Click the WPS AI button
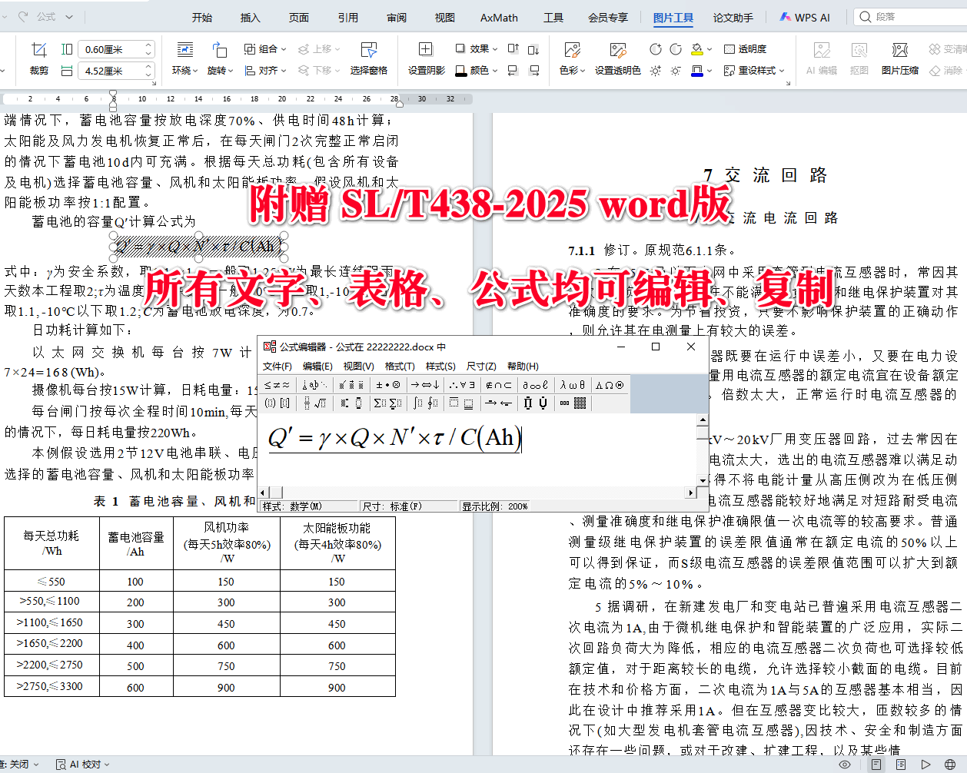Image resolution: width=967 pixels, height=773 pixels. [805, 17]
